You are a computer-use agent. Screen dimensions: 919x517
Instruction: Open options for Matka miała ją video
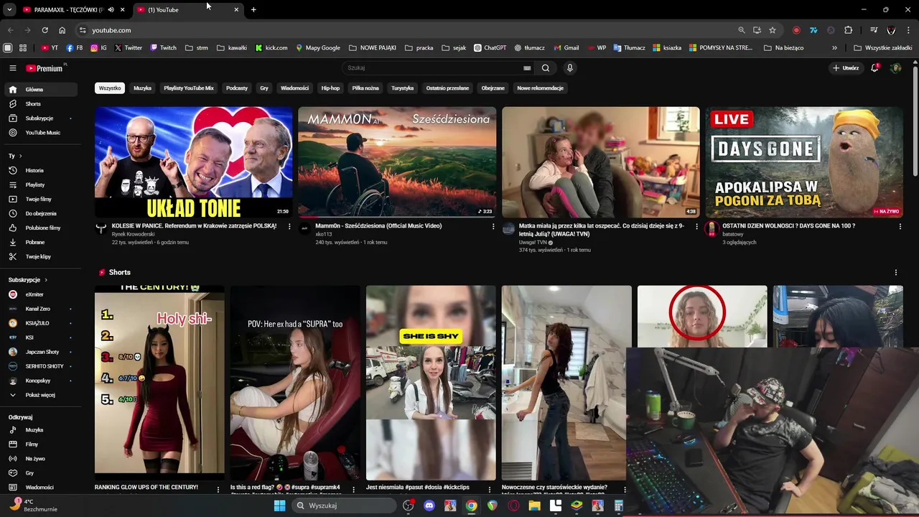[696, 226]
